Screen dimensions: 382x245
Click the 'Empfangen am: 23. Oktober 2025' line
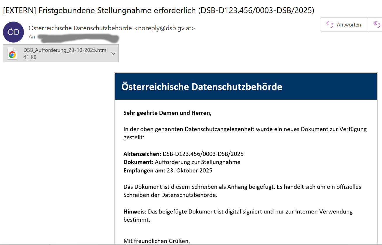coord(168,170)
